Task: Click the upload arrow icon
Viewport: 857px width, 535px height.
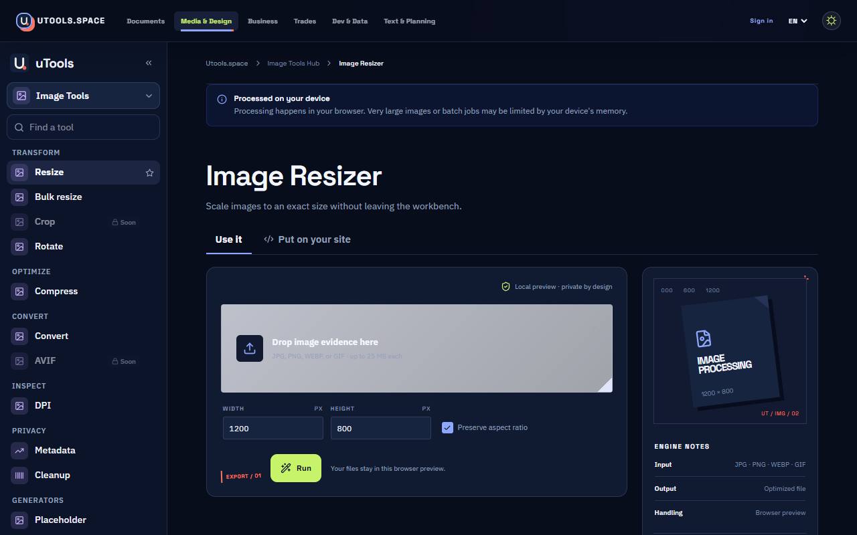Action: coord(250,348)
